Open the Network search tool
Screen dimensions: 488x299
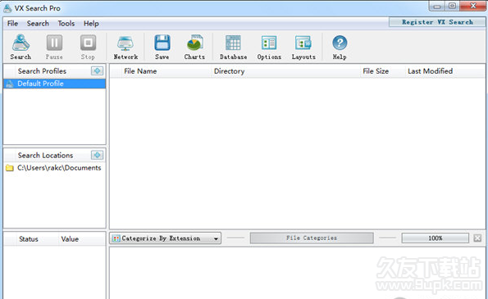click(x=125, y=47)
